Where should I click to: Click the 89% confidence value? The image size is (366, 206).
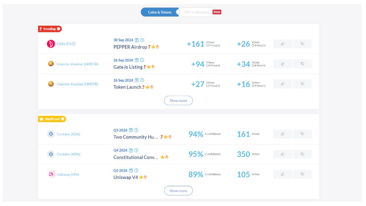tap(195, 174)
